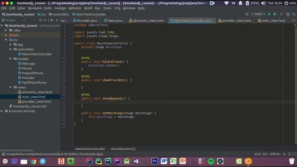The image size is (297, 167).
Task: Collapse the SmsHandy_Lesson project root
Action: (2, 26)
